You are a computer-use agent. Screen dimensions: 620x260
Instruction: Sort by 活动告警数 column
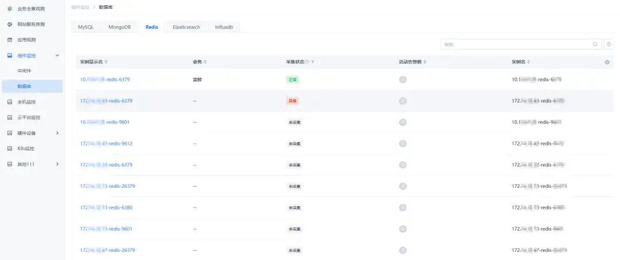click(x=425, y=62)
